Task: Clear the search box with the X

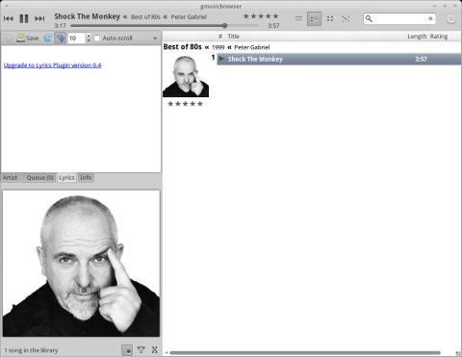Action: point(430,18)
